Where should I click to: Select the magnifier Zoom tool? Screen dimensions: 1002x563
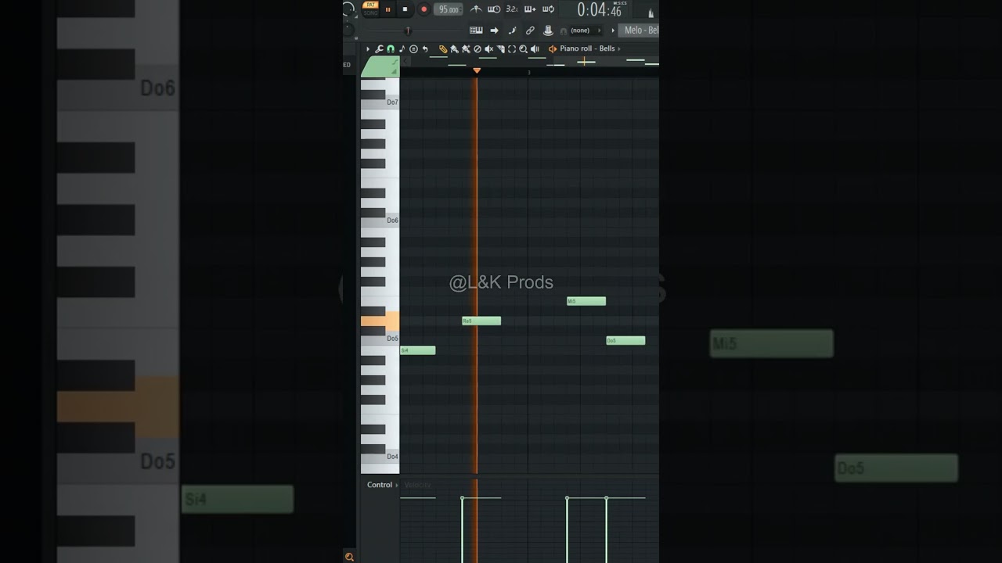[523, 48]
